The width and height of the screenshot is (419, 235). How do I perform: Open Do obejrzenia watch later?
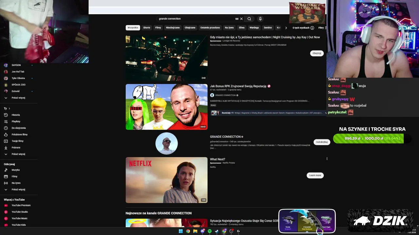click(18, 128)
